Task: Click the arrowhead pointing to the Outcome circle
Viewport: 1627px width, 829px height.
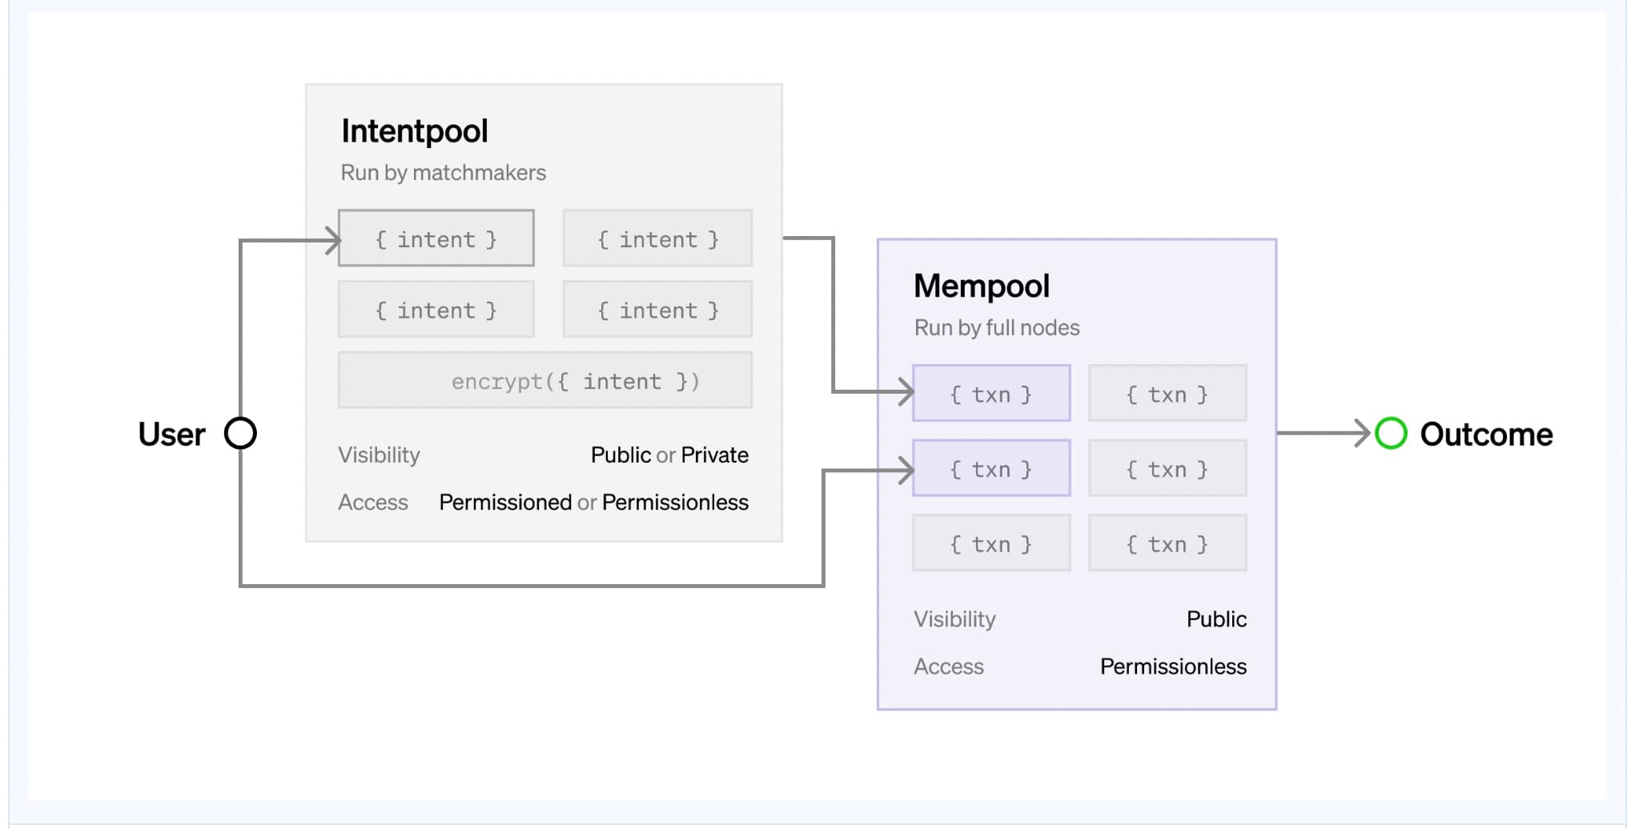Action: pyautogui.click(x=1362, y=433)
